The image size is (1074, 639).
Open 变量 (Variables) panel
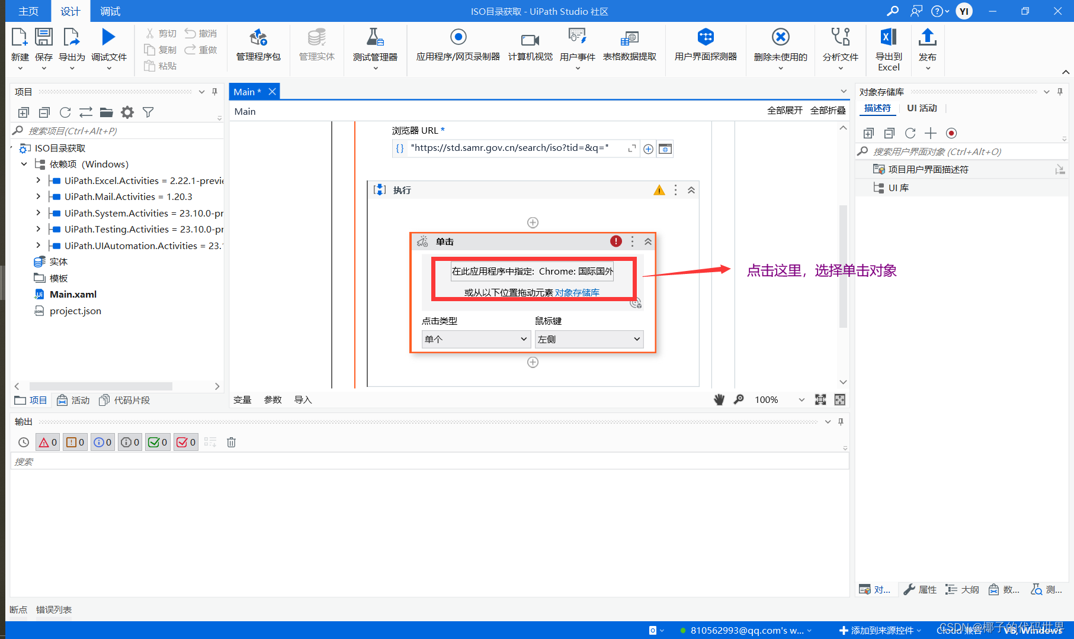(242, 400)
